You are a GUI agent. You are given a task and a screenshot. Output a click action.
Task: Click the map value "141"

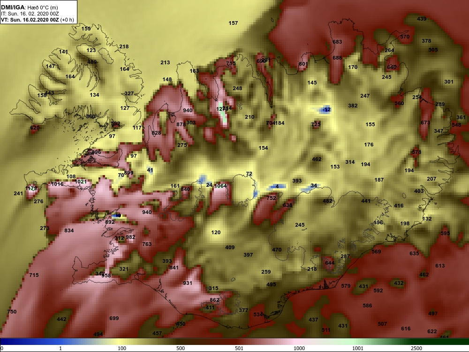coord(63,52)
